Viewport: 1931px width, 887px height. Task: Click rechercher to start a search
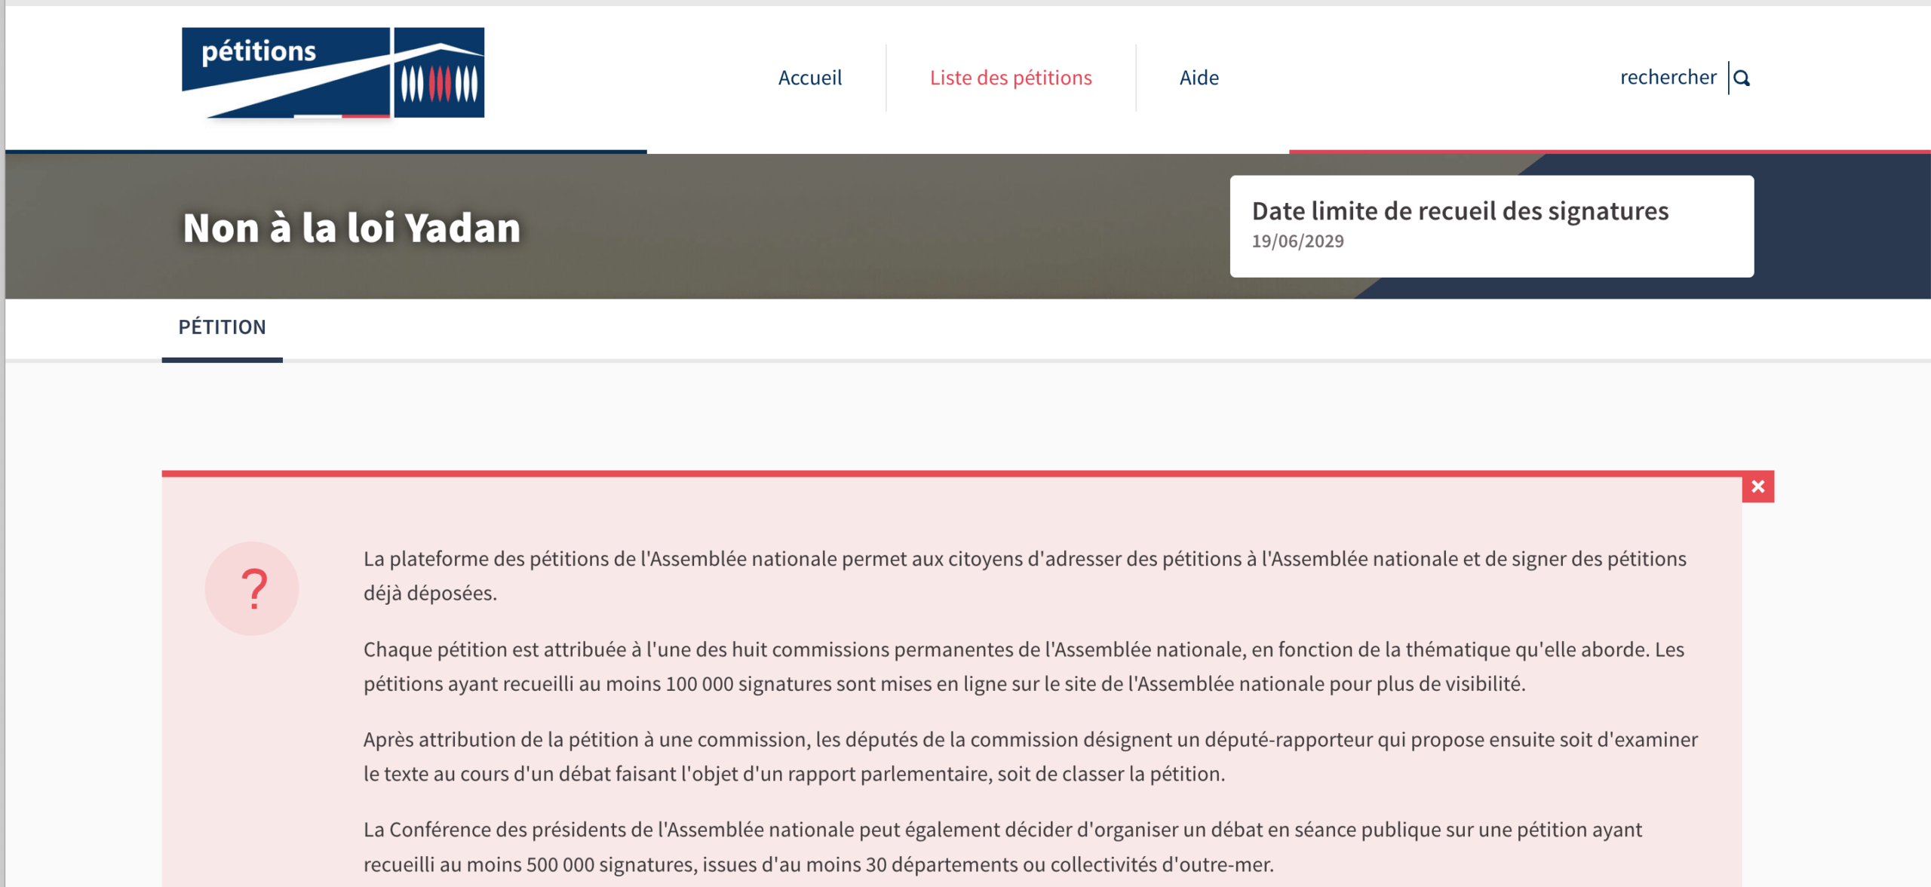pos(1669,77)
